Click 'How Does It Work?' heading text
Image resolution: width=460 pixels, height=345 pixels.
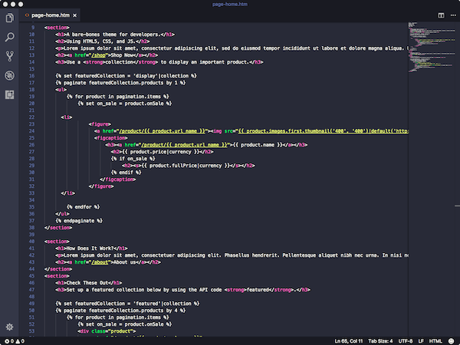click(91, 248)
